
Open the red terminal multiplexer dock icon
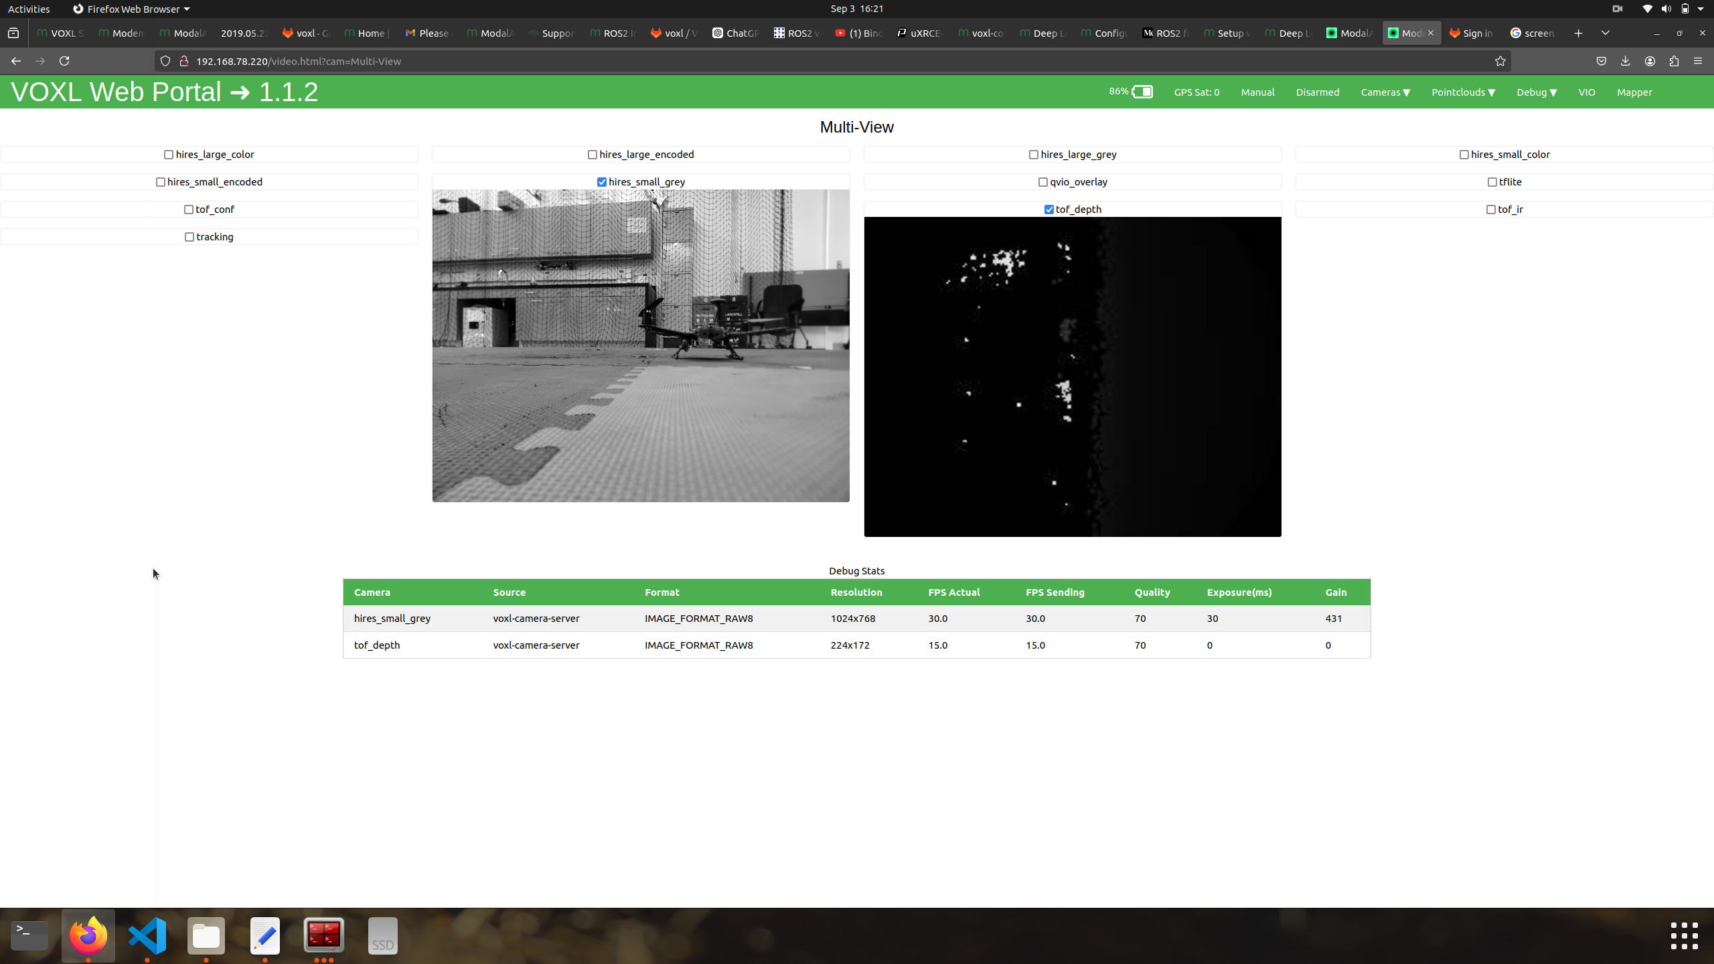[324, 935]
